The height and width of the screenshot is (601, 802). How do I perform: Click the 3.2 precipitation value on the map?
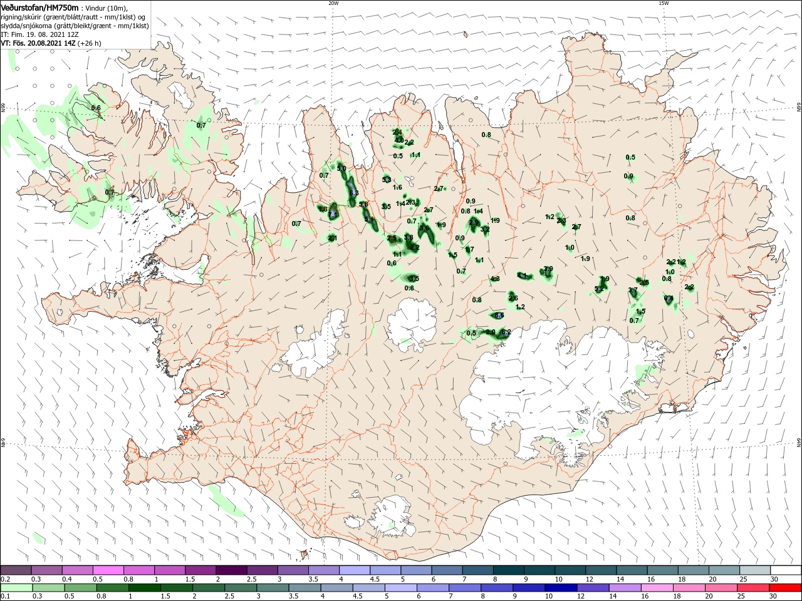(x=485, y=230)
